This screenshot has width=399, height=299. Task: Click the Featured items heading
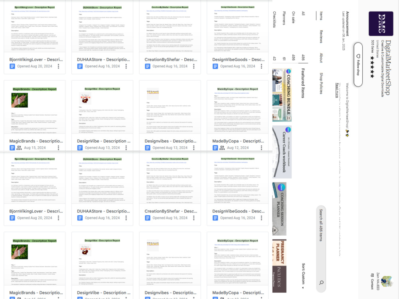303,83
